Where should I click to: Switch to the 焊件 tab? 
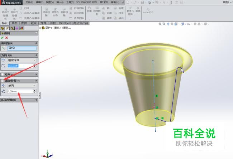tap(43, 23)
